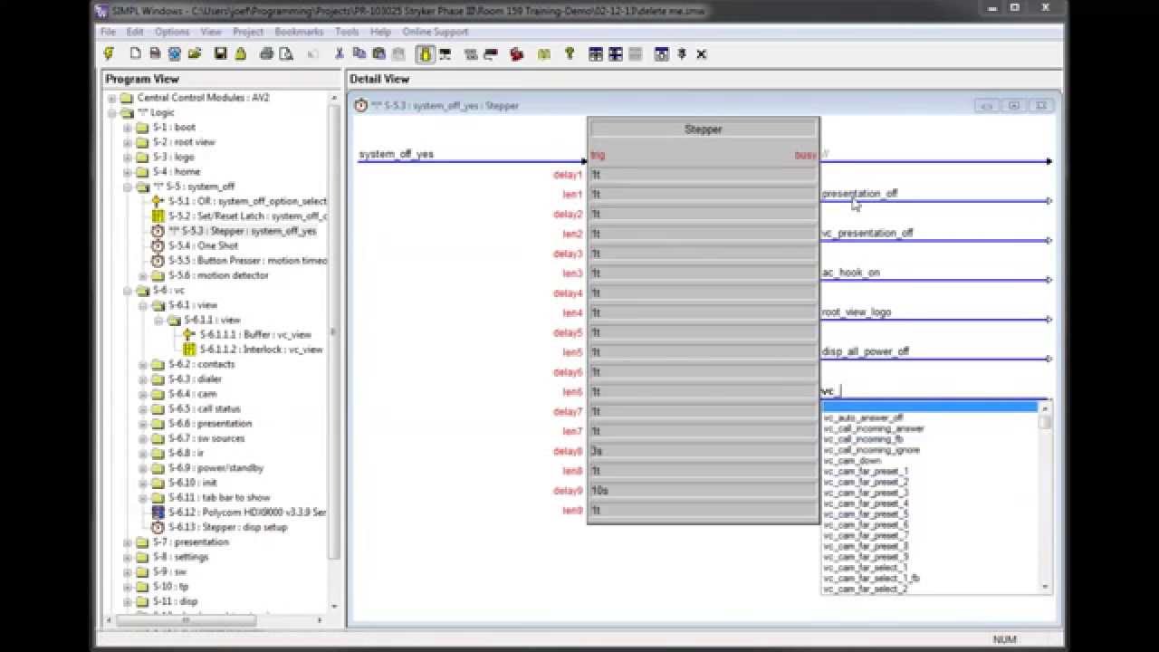Choose vc_cam_far_preset_1 from the signal list
Viewport: 1159px width, 652px height.
(866, 471)
